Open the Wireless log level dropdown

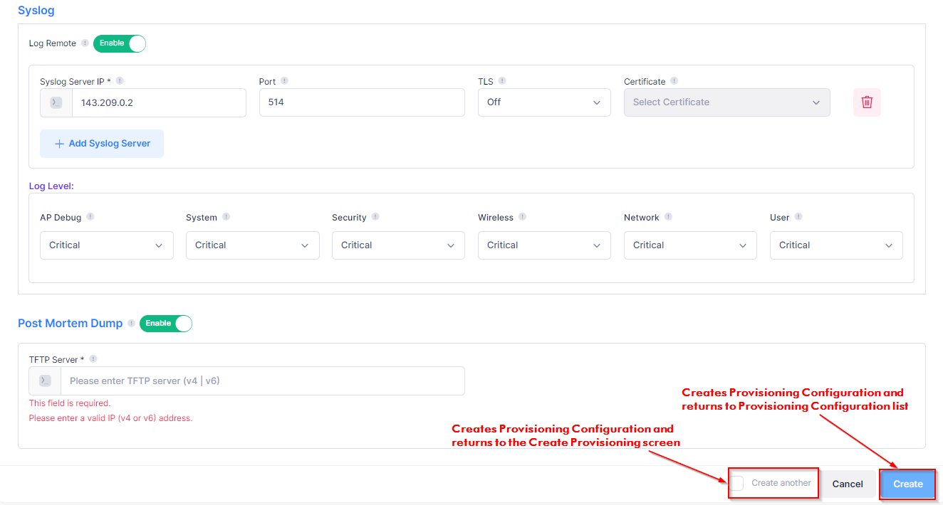tap(544, 245)
